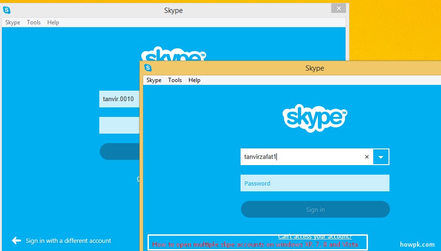The height and width of the screenshot is (251, 441).
Task: Clear the tanvirzafat1 username with X icon
Action: pyautogui.click(x=367, y=157)
